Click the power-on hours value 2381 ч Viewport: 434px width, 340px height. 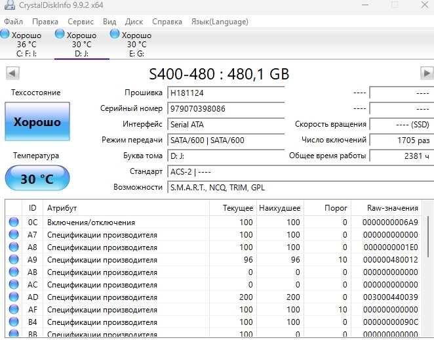point(402,156)
